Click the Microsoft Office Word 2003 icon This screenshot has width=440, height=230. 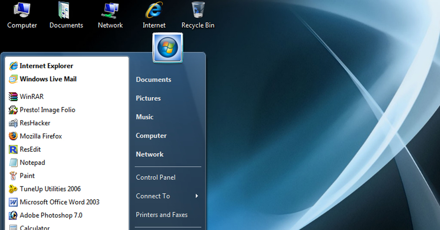coord(14,202)
